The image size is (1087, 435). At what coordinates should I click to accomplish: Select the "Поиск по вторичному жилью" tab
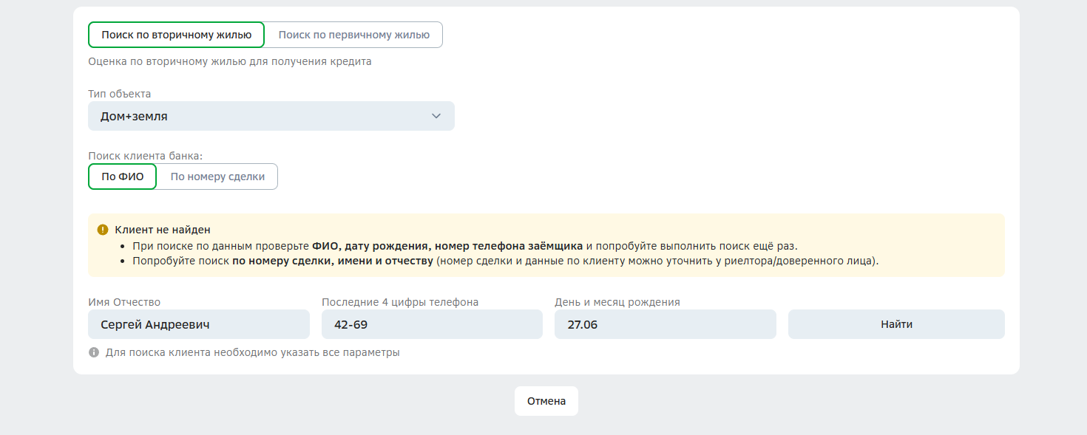click(x=176, y=35)
